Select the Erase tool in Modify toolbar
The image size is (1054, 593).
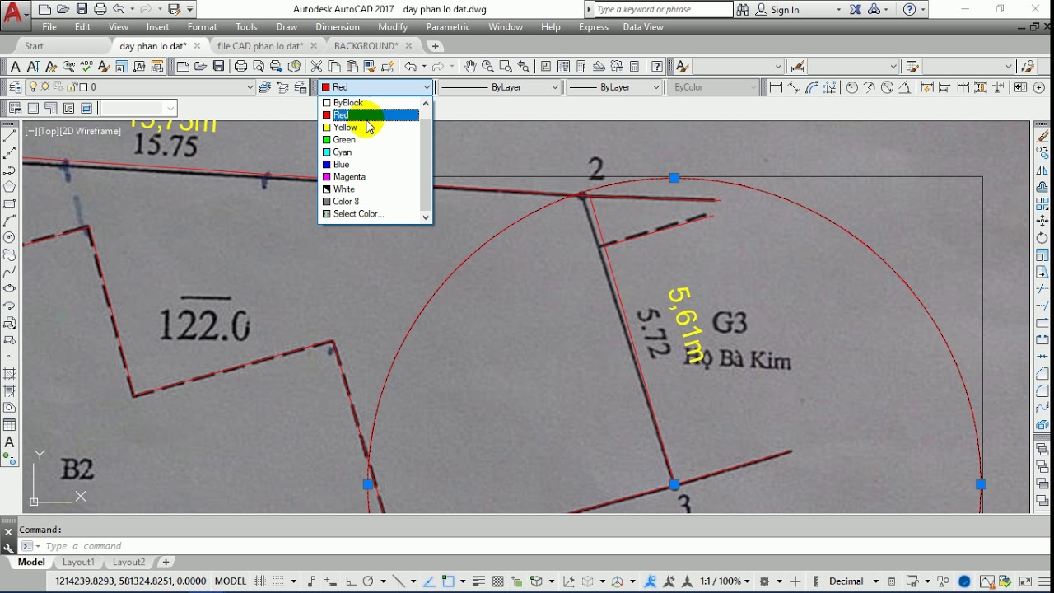click(1042, 136)
